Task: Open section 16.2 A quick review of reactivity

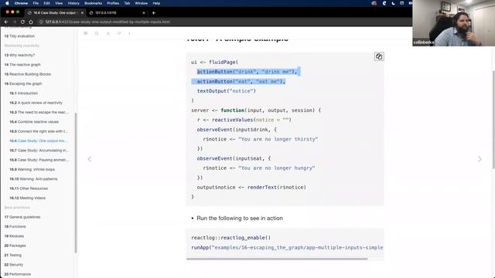Action: [36, 103]
